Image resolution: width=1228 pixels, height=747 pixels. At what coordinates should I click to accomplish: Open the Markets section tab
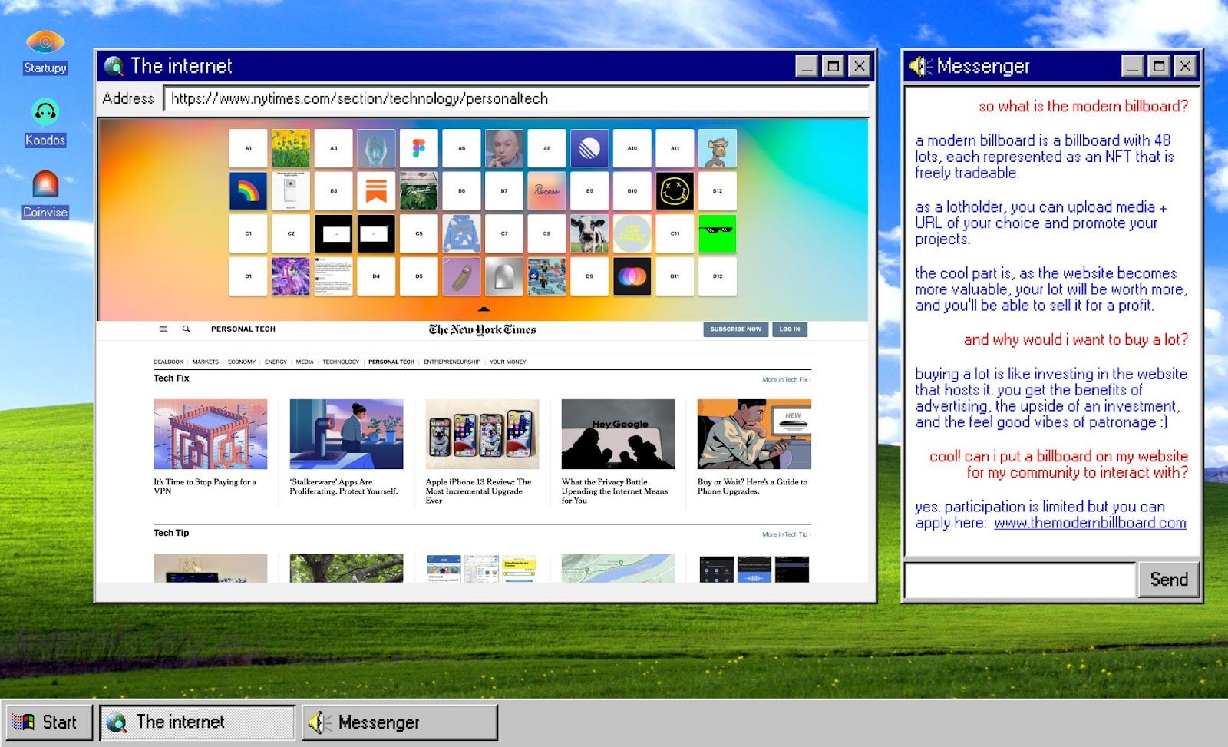pos(206,362)
